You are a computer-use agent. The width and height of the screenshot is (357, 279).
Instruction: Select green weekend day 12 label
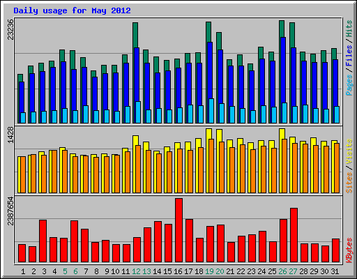pos(136,271)
